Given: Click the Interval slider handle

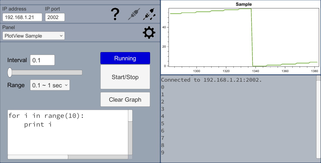Looking at the screenshot, I should pos(10,72).
